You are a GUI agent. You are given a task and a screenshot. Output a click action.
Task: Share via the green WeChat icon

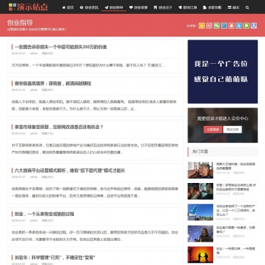pos(217,26)
